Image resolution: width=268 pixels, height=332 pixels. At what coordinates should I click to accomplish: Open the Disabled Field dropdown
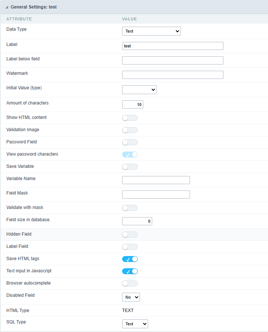pyautogui.click(x=131, y=297)
